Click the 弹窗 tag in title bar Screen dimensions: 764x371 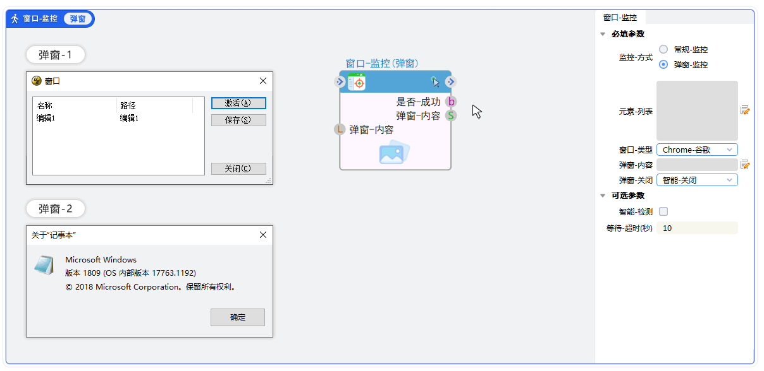(78, 19)
